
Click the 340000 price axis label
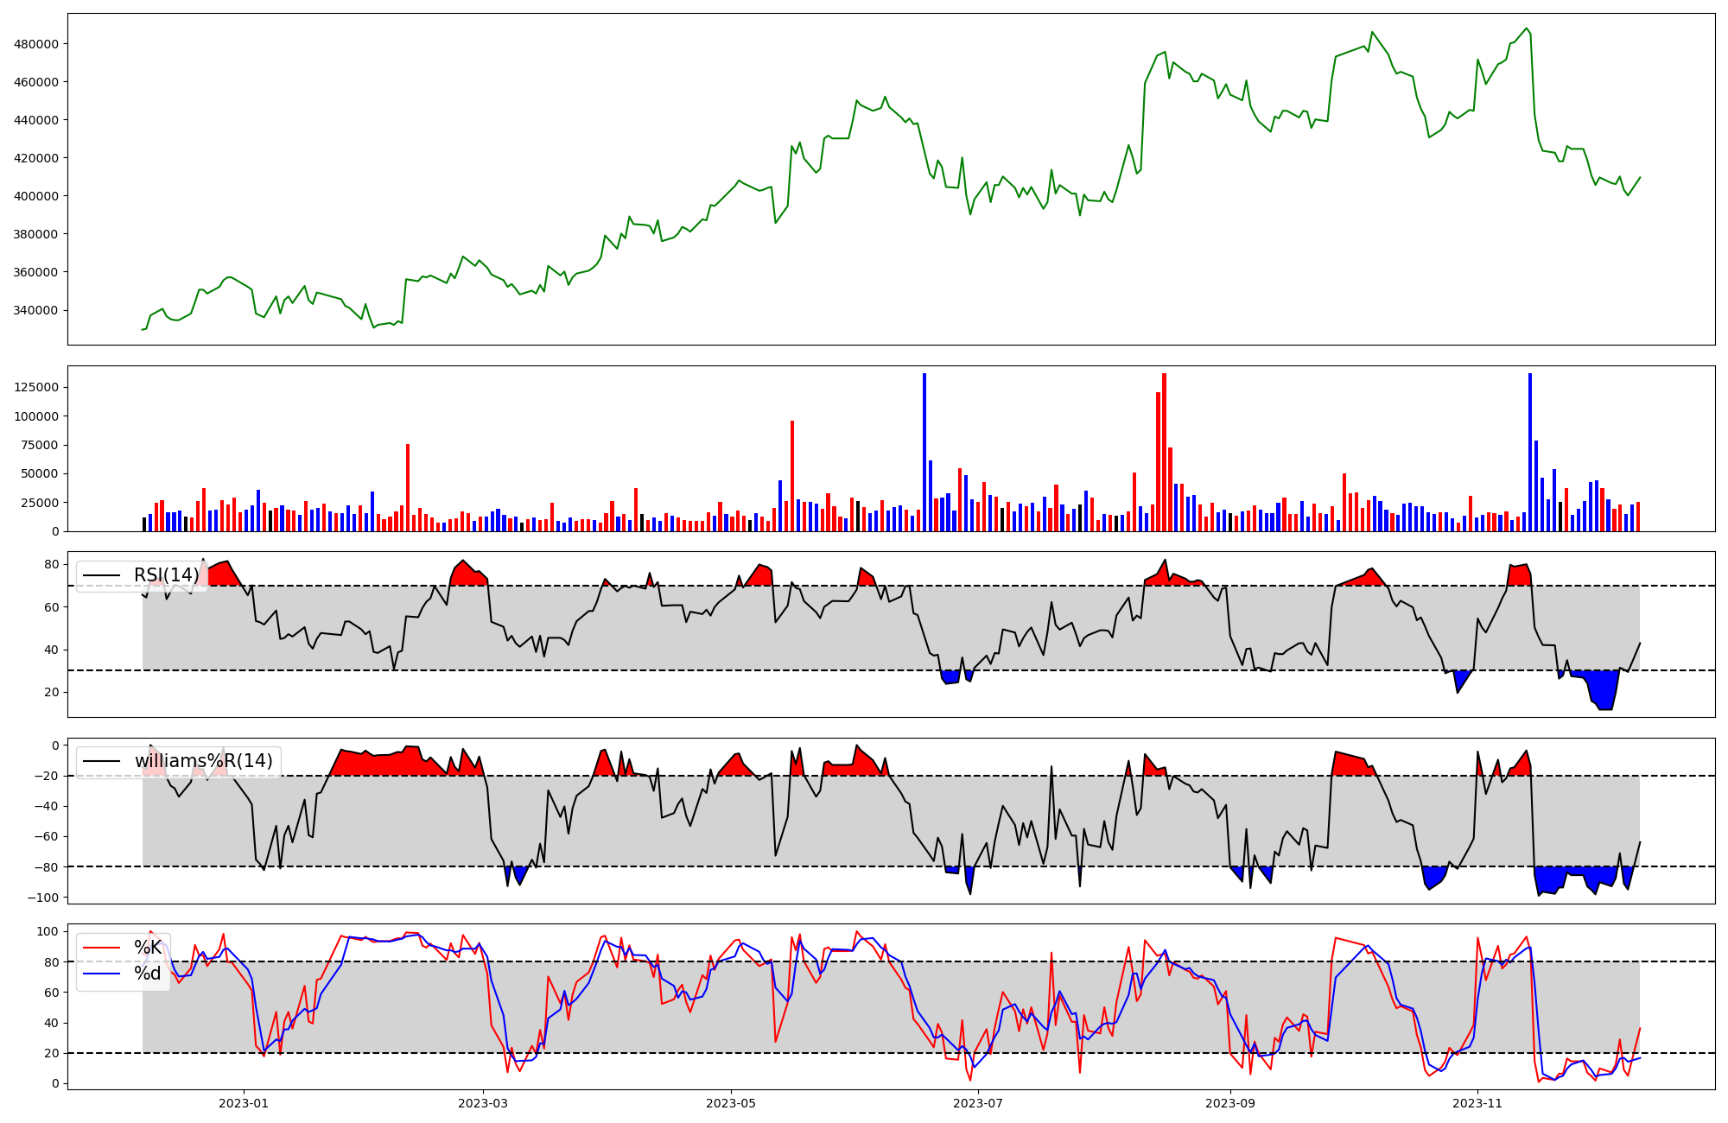pos(36,310)
